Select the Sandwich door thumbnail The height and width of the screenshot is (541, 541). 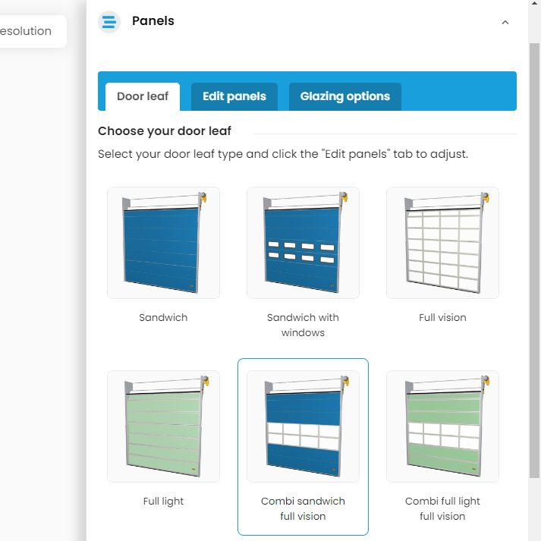point(164,243)
